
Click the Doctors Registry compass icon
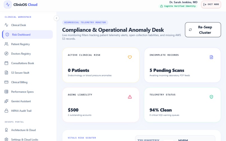click(x=6, y=54)
